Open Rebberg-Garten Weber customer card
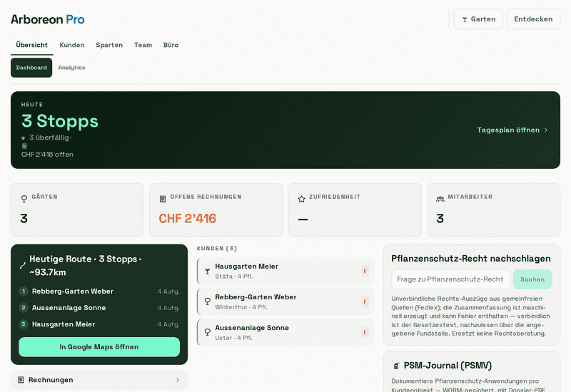This screenshot has width=571, height=392. click(285, 301)
